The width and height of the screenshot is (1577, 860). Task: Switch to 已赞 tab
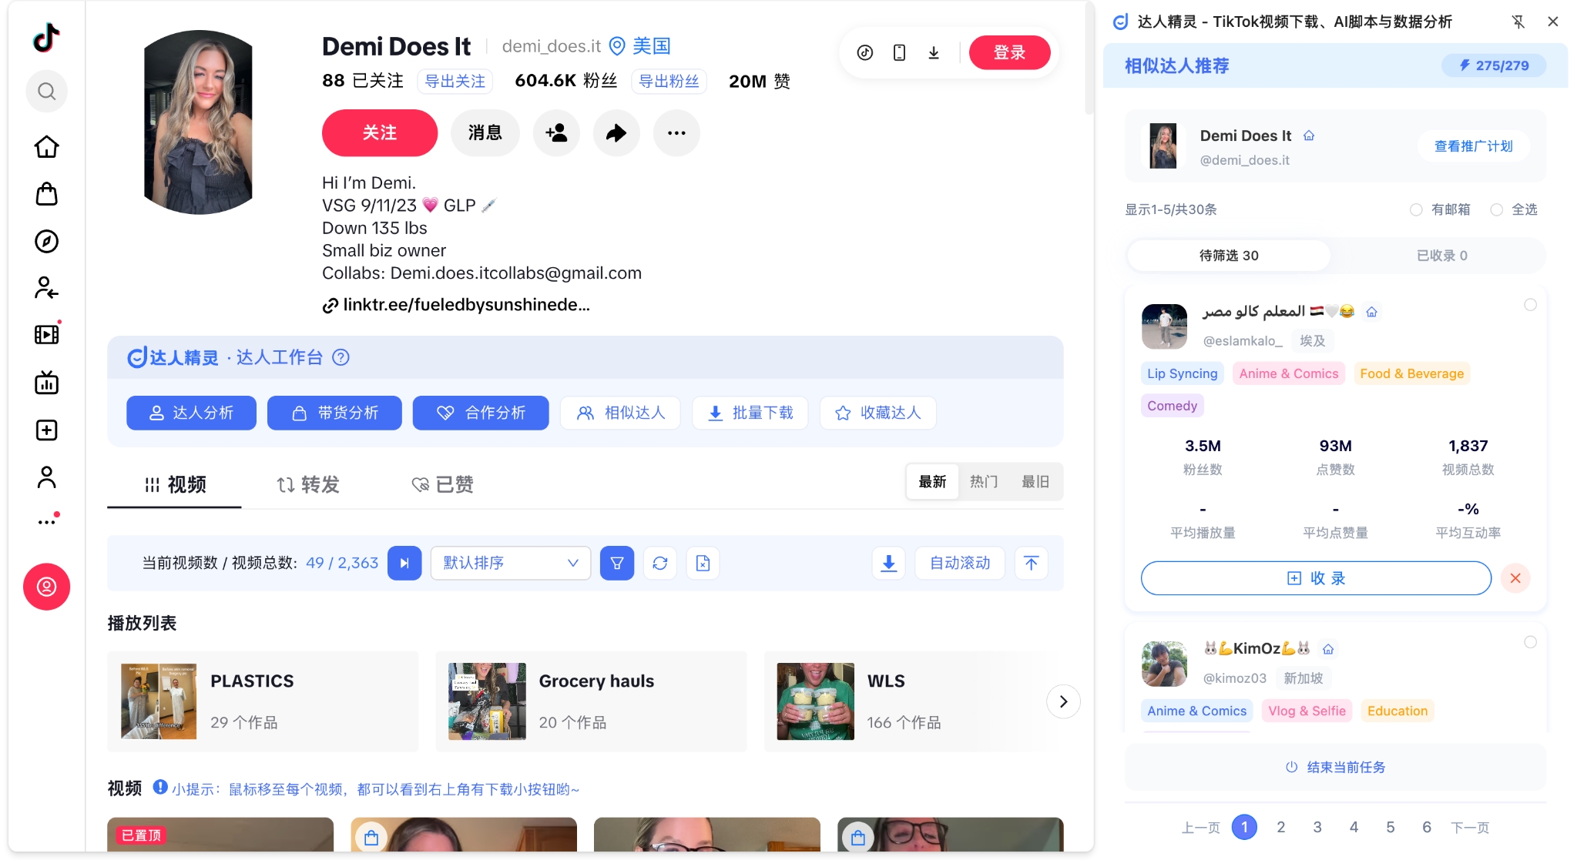(442, 484)
